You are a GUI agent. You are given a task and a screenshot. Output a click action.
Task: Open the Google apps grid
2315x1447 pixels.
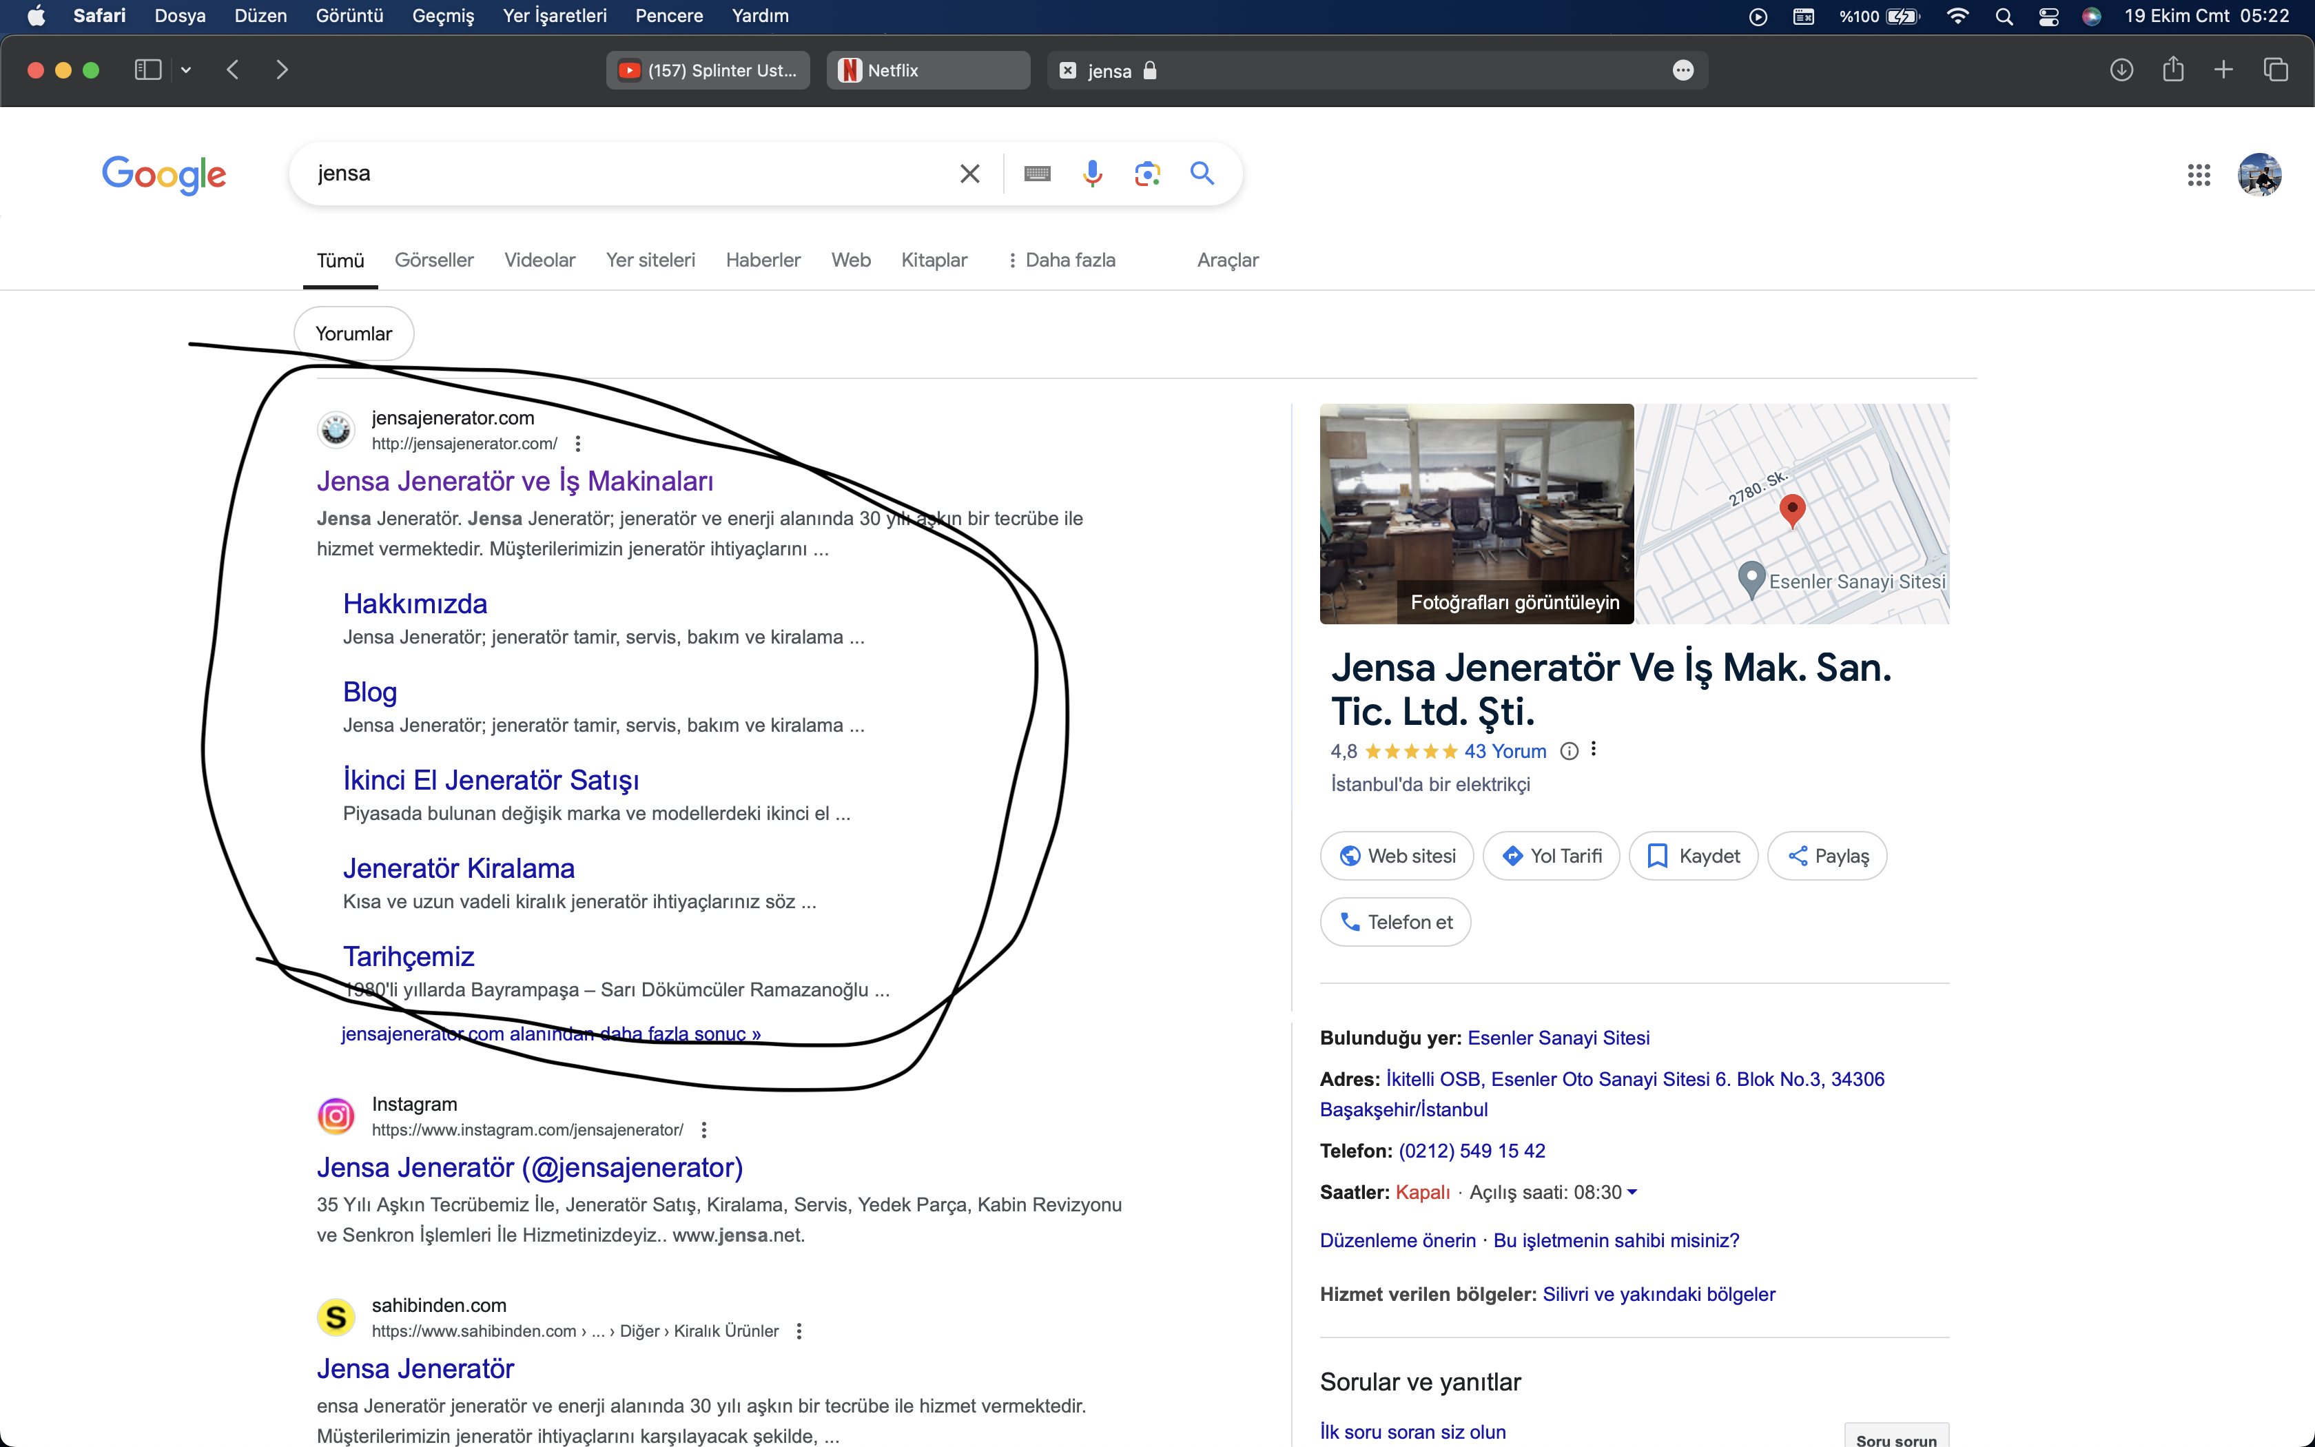click(x=2199, y=175)
